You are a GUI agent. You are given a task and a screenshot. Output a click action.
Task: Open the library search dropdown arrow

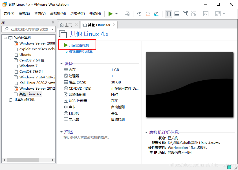pos(53,29)
